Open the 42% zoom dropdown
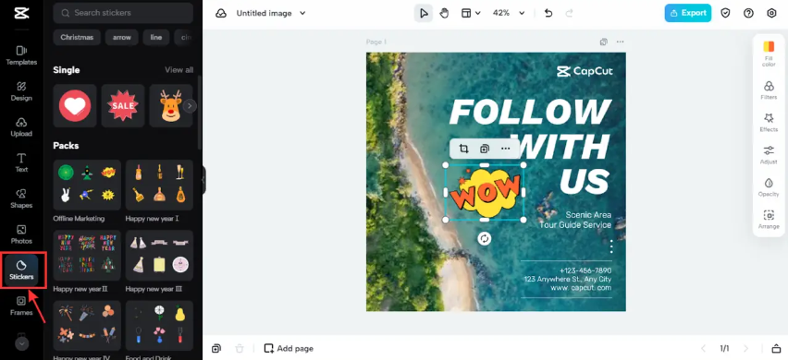The width and height of the screenshot is (788, 360). tap(509, 14)
